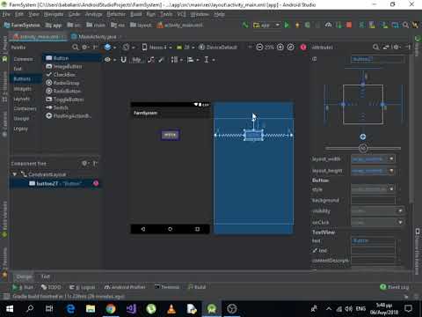Open the Build menu
Image resolution: width=422 pixels, height=317 pixels.
[x=136, y=14]
